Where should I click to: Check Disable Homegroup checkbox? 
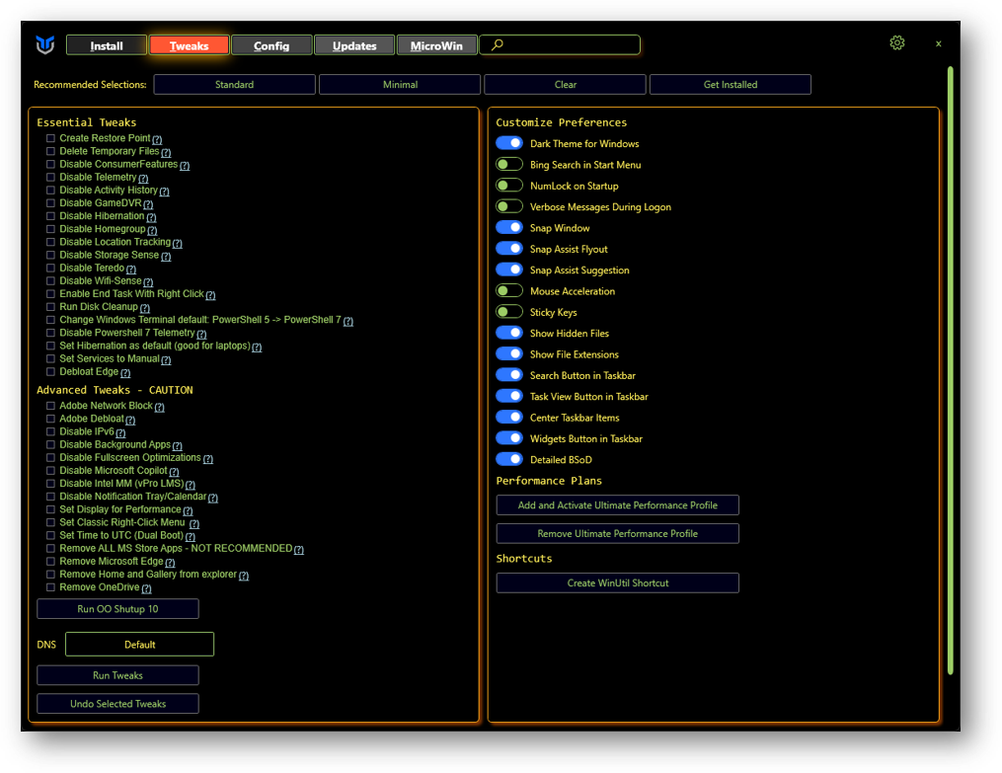50,229
